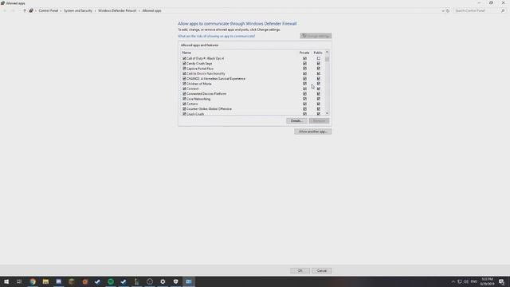
Task: Click the Windows Defender Firewall breadcrumb
Action: [117, 10]
